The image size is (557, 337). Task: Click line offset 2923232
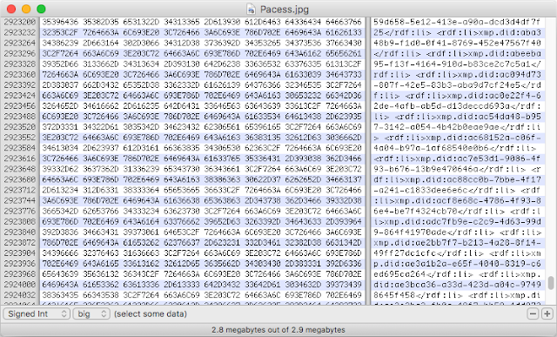[x=20, y=33]
